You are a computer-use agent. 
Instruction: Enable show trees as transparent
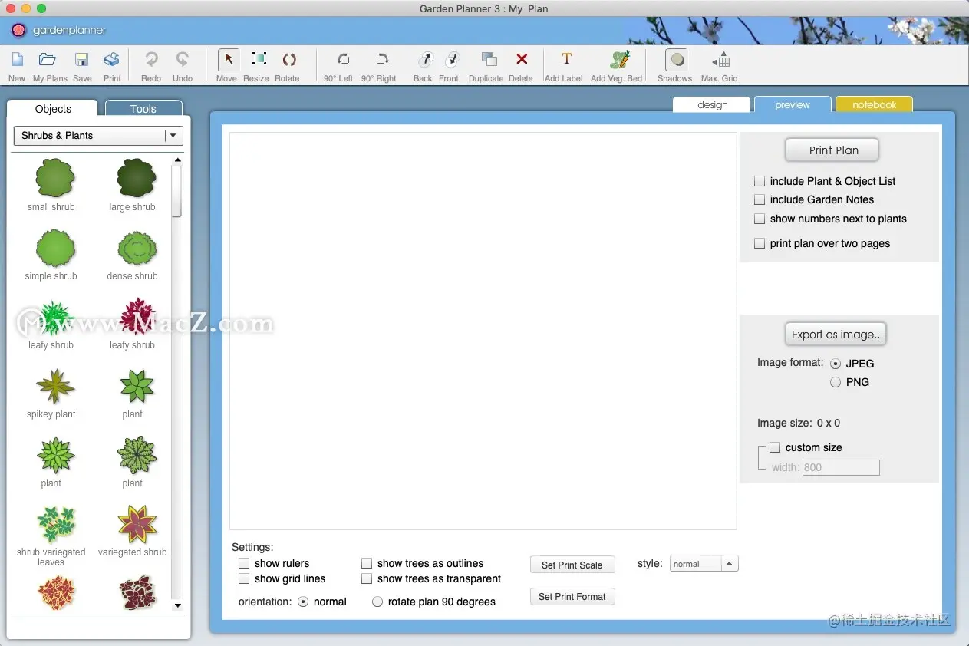[x=367, y=578]
